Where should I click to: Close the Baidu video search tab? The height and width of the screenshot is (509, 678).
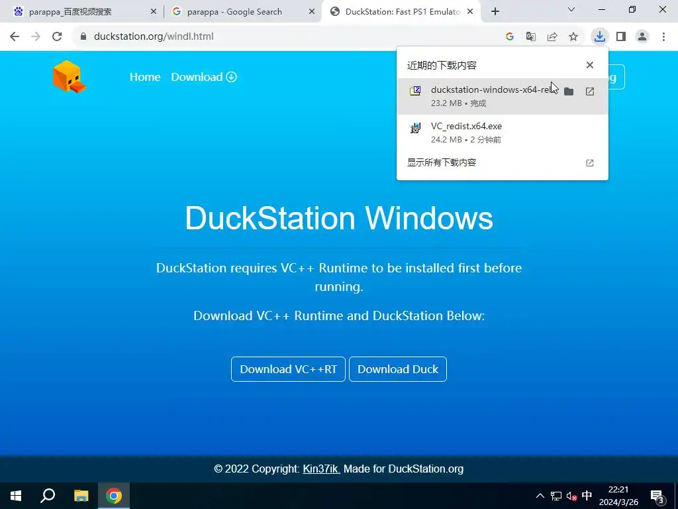154,12
